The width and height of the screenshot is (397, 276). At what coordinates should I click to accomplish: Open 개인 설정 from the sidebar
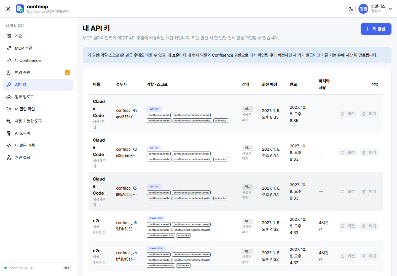coord(38,158)
